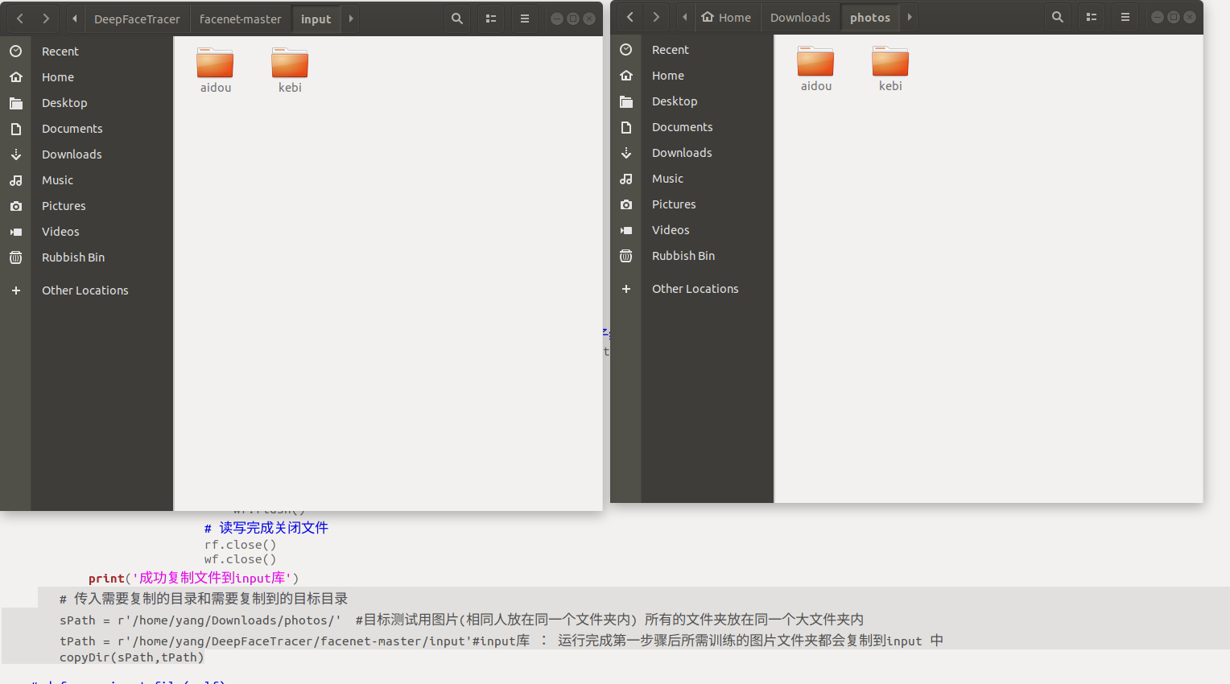Open Downloads in input window sidebar
Viewport: 1230px width, 684px height.
tap(72, 155)
